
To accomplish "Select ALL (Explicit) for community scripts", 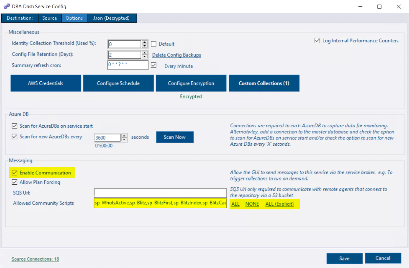I will 281,204.
